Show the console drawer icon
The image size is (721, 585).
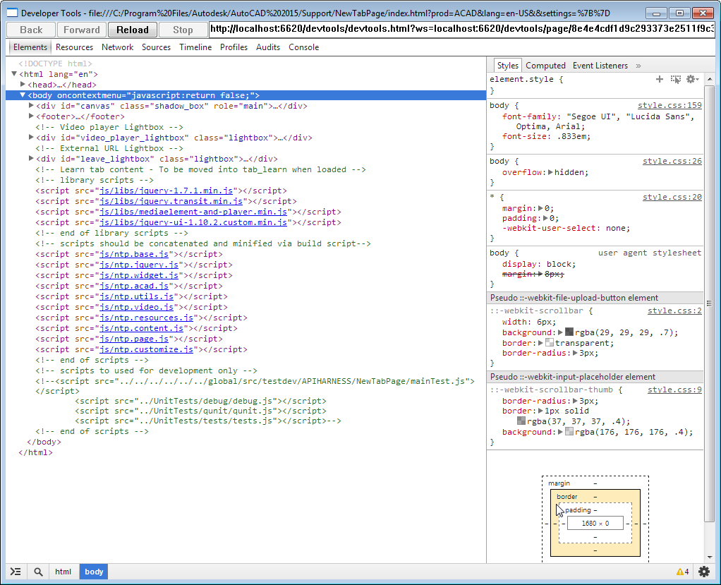[x=16, y=572]
